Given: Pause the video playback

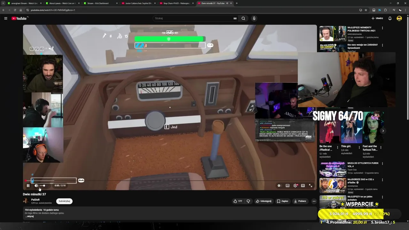Looking at the screenshot, I should [x=28, y=186].
